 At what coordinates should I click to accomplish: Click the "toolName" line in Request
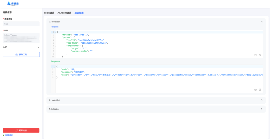[87, 43]
